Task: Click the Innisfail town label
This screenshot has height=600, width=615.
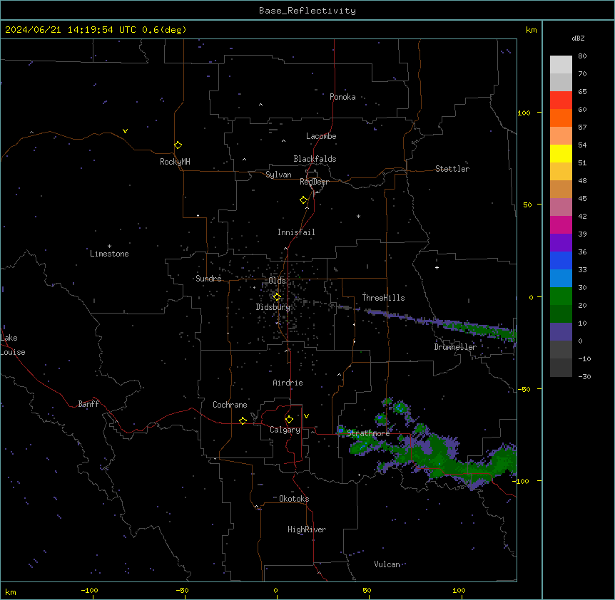Action: coord(296,232)
